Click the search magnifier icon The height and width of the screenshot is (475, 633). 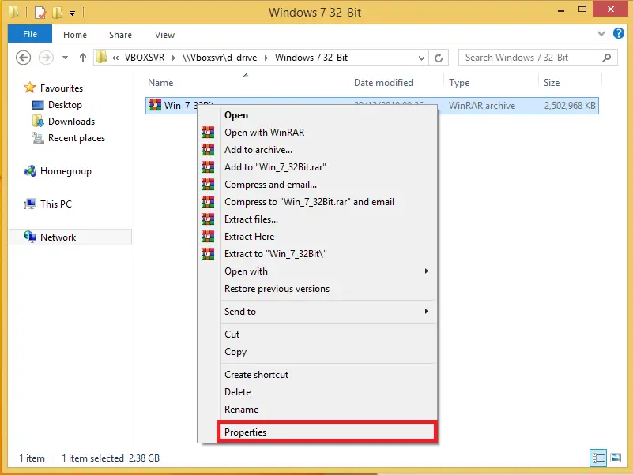pyautogui.click(x=606, y=58)
